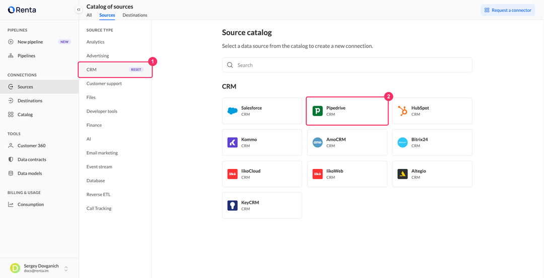The width and height of the screenshot is (544, 278).
Task: Filter by Customer support source type
Action: pyautogui.click(x=104, y=83)
